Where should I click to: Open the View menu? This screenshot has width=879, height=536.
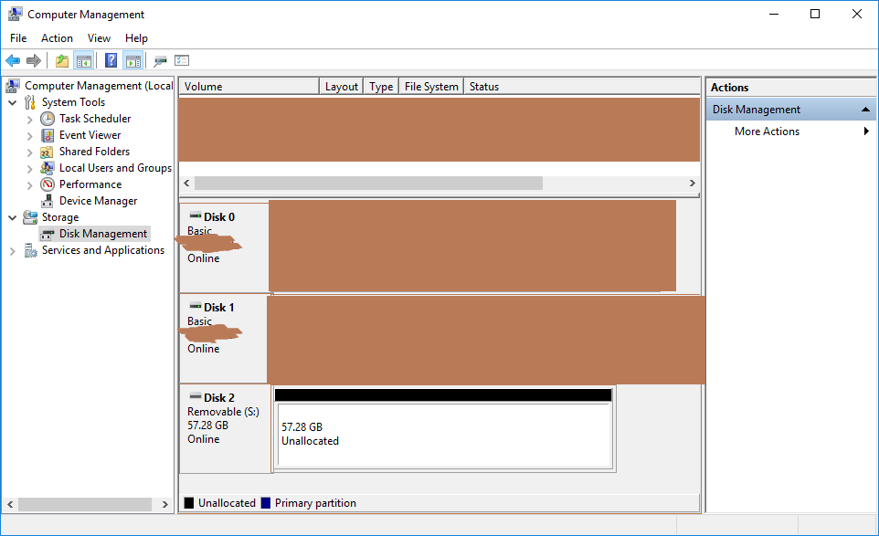point(99,38)
